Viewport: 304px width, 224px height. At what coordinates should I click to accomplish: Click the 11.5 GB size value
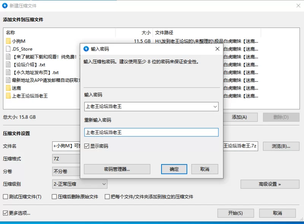[142, 41]
